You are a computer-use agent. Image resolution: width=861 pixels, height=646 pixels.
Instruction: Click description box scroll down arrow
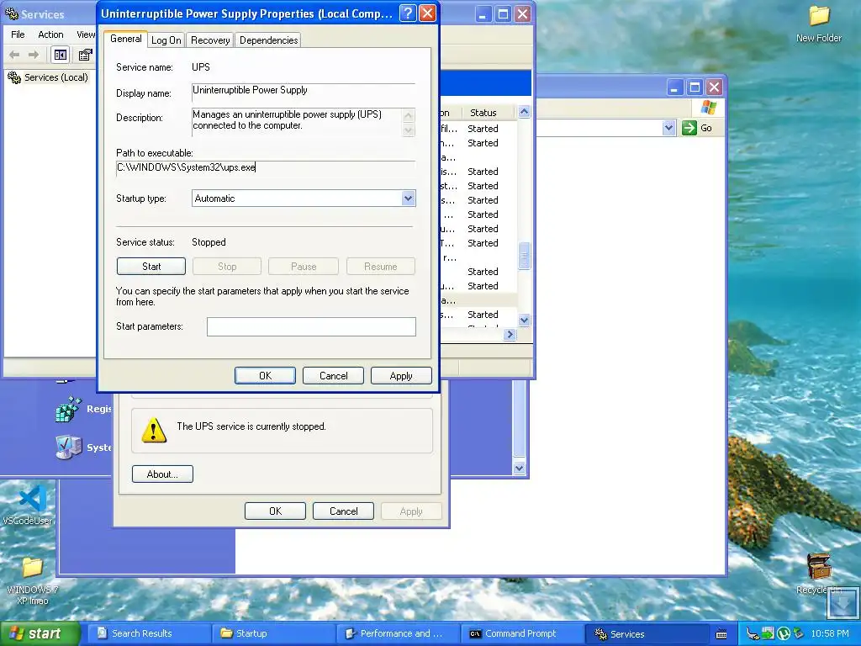pos(408,130)
